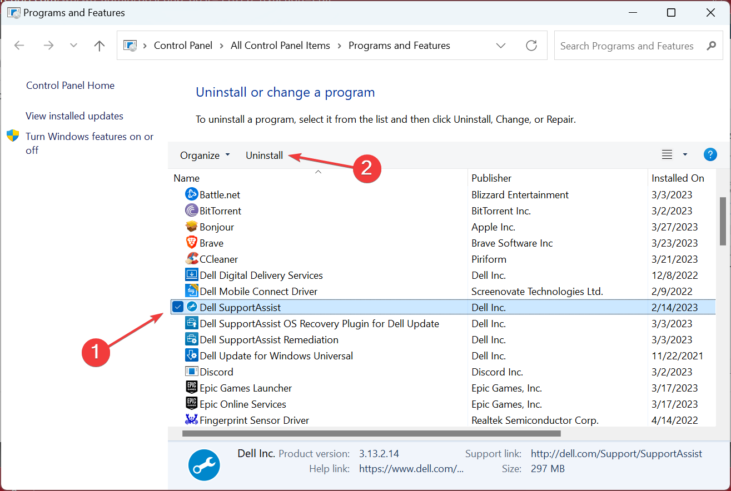Click the Control Panel icon in address bar
The height and width of the screenshot is (491, 731).
click(x=130, y=46)
